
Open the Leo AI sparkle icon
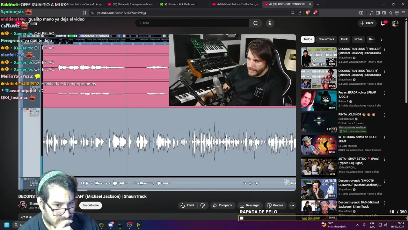[x=390, y=13]
